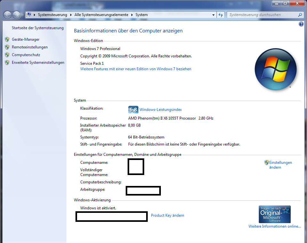The height and width of the screenshot is (243, 307).
Task: Click the Basisinformationen über den Computer heading
Action: pyautogui.click(x=128, y=31)
